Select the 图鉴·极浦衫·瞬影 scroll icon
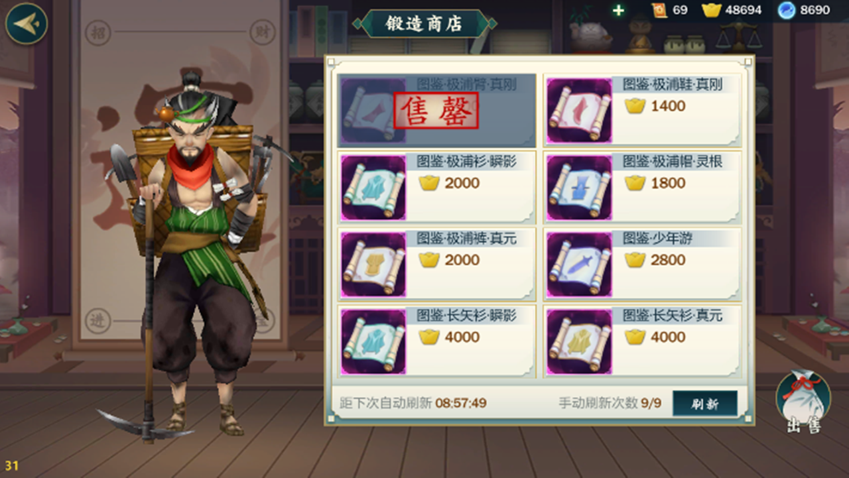 coord(373,188)
